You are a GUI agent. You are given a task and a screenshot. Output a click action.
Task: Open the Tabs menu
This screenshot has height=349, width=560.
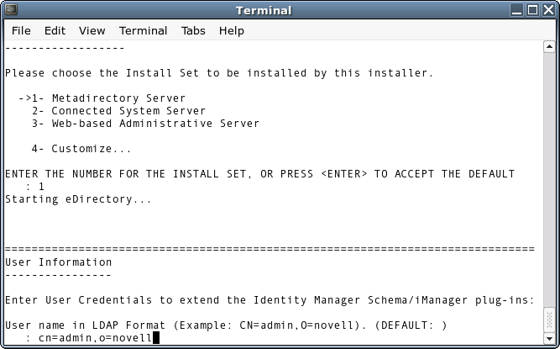click(193, 30)
